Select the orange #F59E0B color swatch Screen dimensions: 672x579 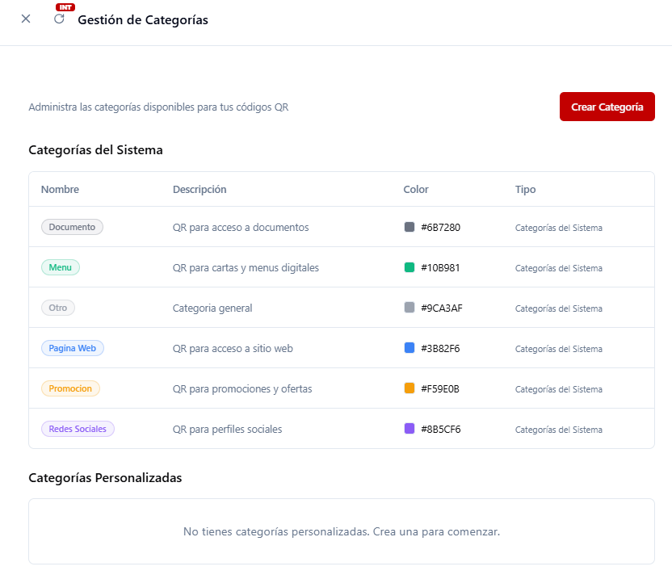[409, 388]
